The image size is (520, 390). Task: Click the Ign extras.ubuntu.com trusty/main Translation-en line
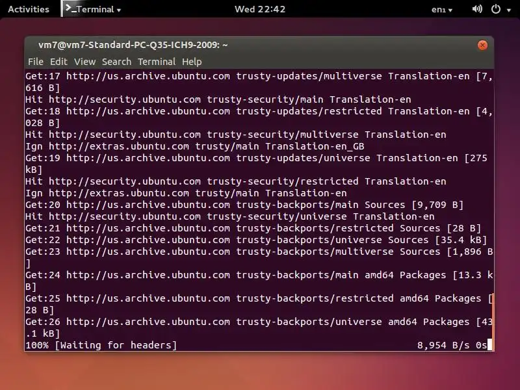coord(186,193)
